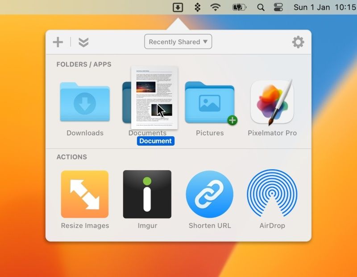Click the plus button to add item
The image size is (357, 277).
click(x=58, y=42)
